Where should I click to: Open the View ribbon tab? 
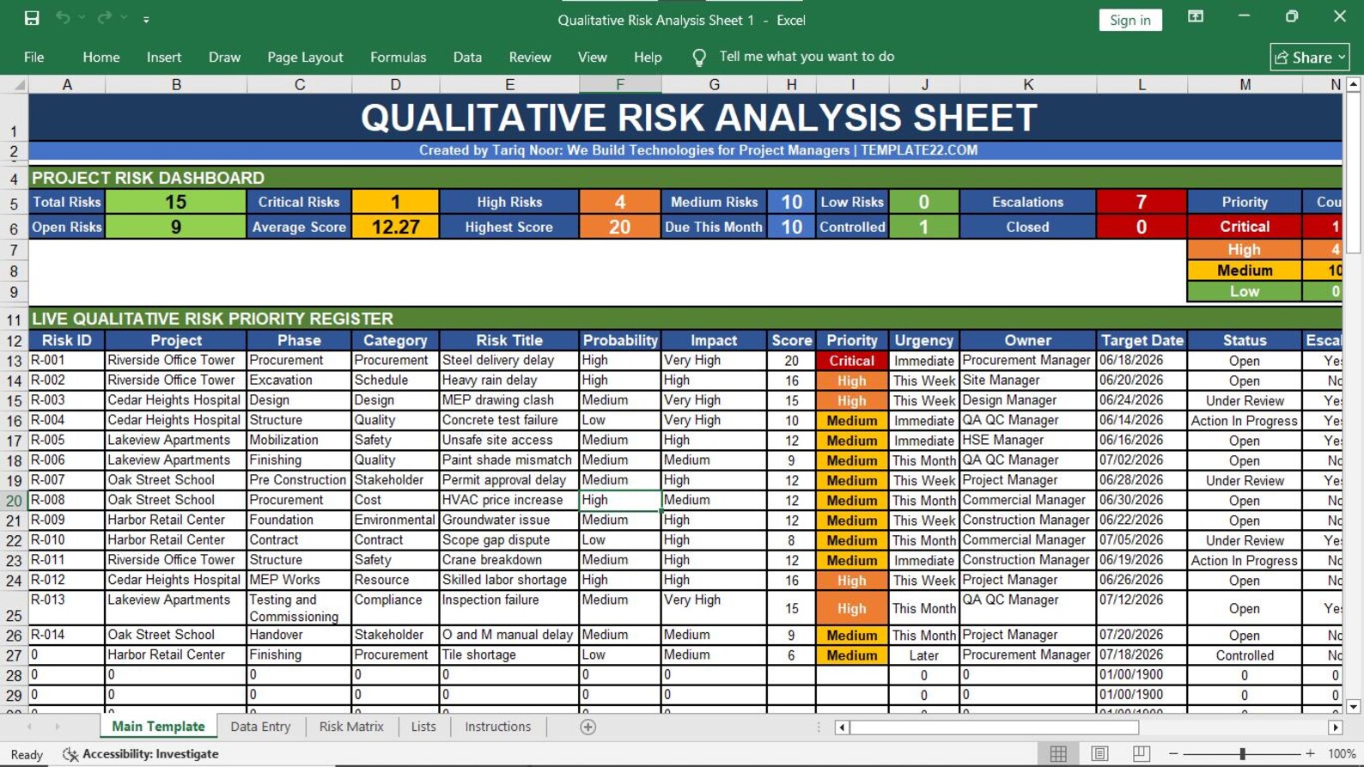(592, 58)
